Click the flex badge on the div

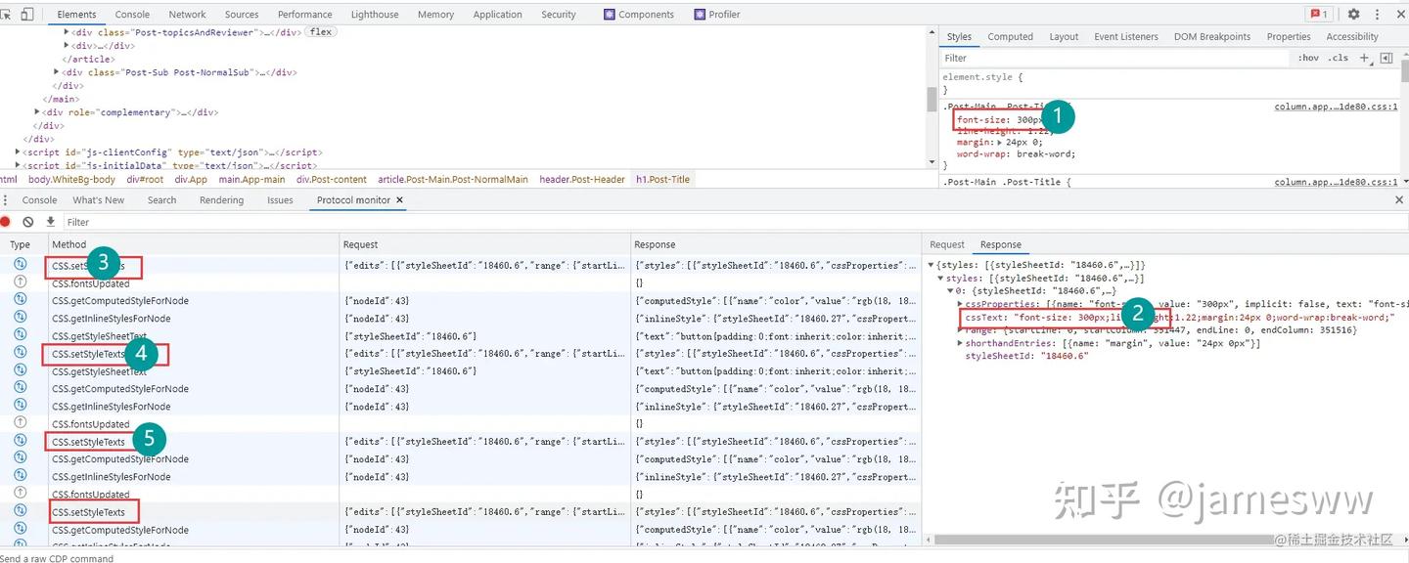pyautogui.click(x=321, y=32)
